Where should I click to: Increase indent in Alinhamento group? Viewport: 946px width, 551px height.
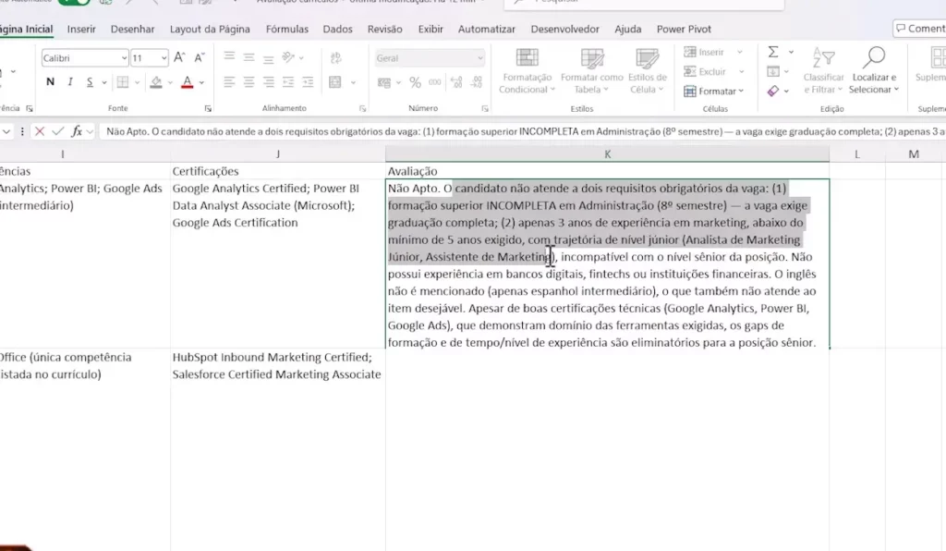[308, 82]
